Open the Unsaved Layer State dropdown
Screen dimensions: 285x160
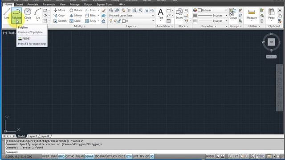coord(131,16)
